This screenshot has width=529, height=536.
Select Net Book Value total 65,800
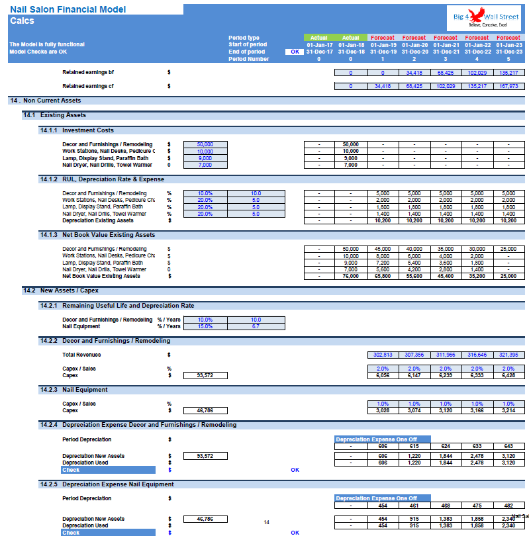pos(383,276)
